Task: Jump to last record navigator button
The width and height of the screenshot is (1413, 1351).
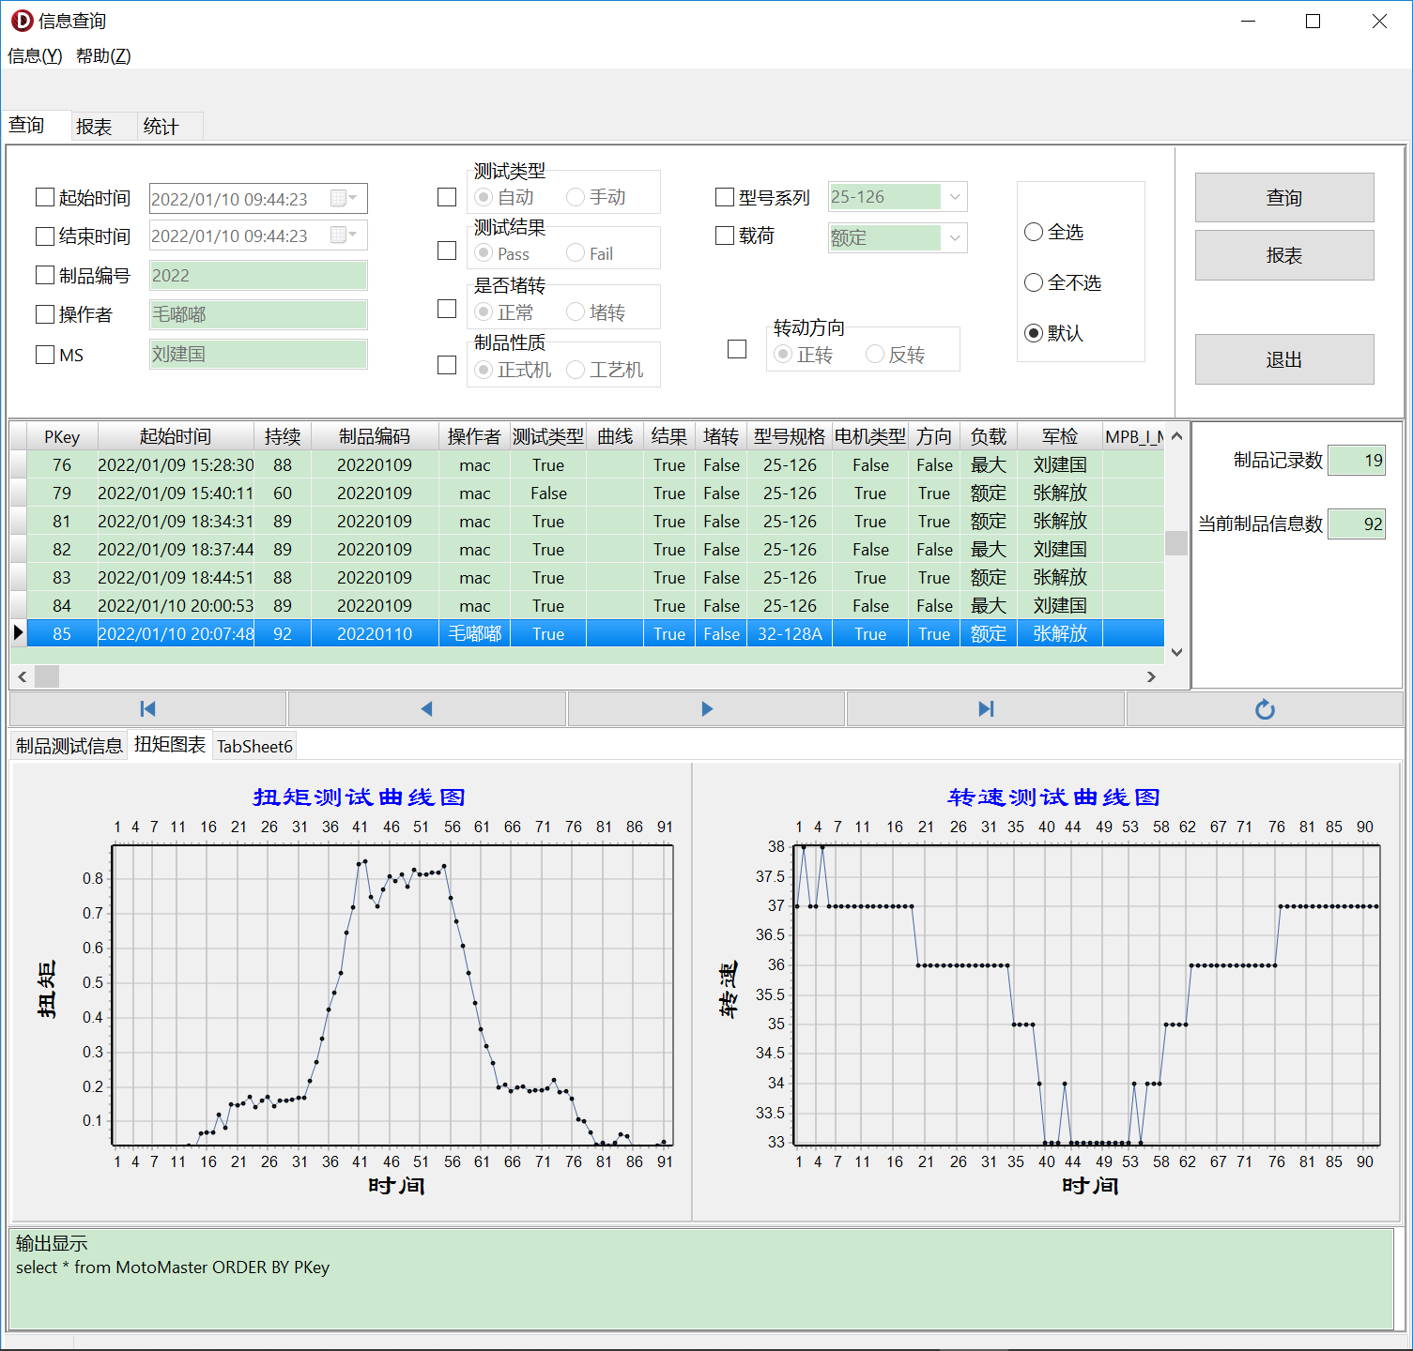Action: tap(986, 709)
